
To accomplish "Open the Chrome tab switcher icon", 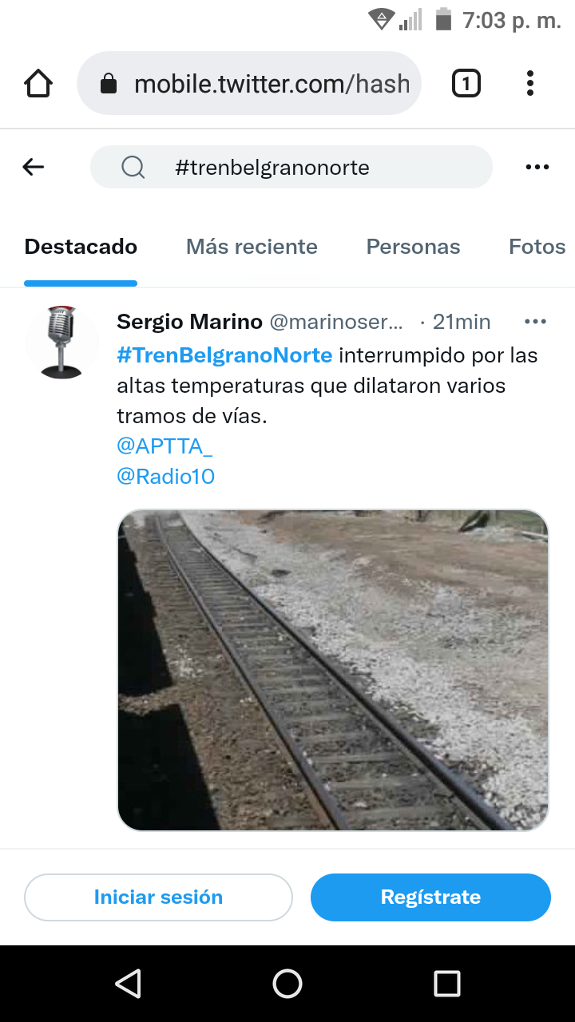I will pyautogui.click(x=466, y=83).
